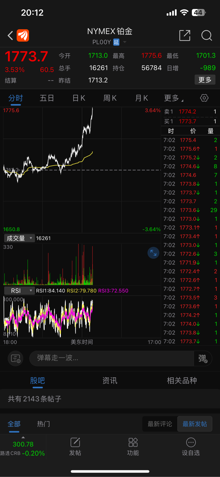Switch to the 日K tab
The image size is (220, 477).
[x=78, y=98]
